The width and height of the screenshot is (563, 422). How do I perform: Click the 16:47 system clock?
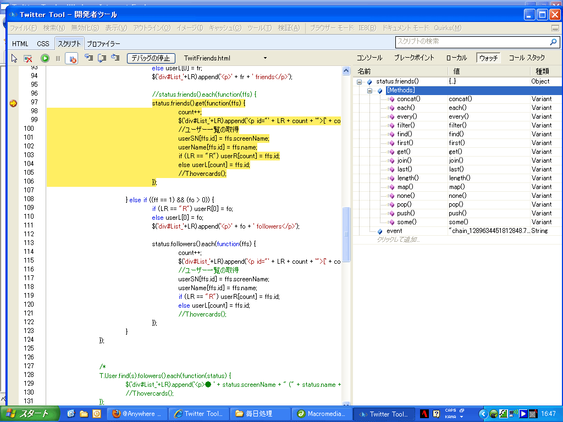pos(548,414)
